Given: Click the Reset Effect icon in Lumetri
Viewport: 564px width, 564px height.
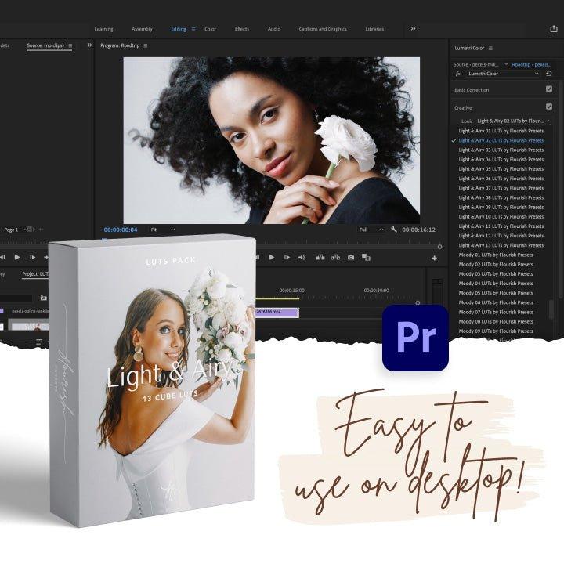Looking at the screenshot, I should tap(549, 74).
